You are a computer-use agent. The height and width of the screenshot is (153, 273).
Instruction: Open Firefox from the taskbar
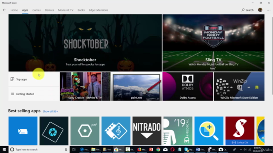[142, 149]
